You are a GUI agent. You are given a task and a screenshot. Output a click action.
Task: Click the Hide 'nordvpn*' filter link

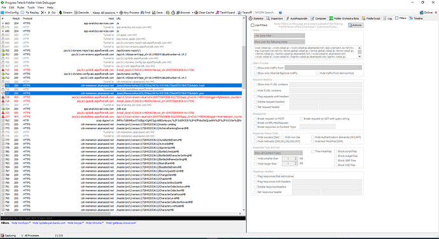(21, 223)
